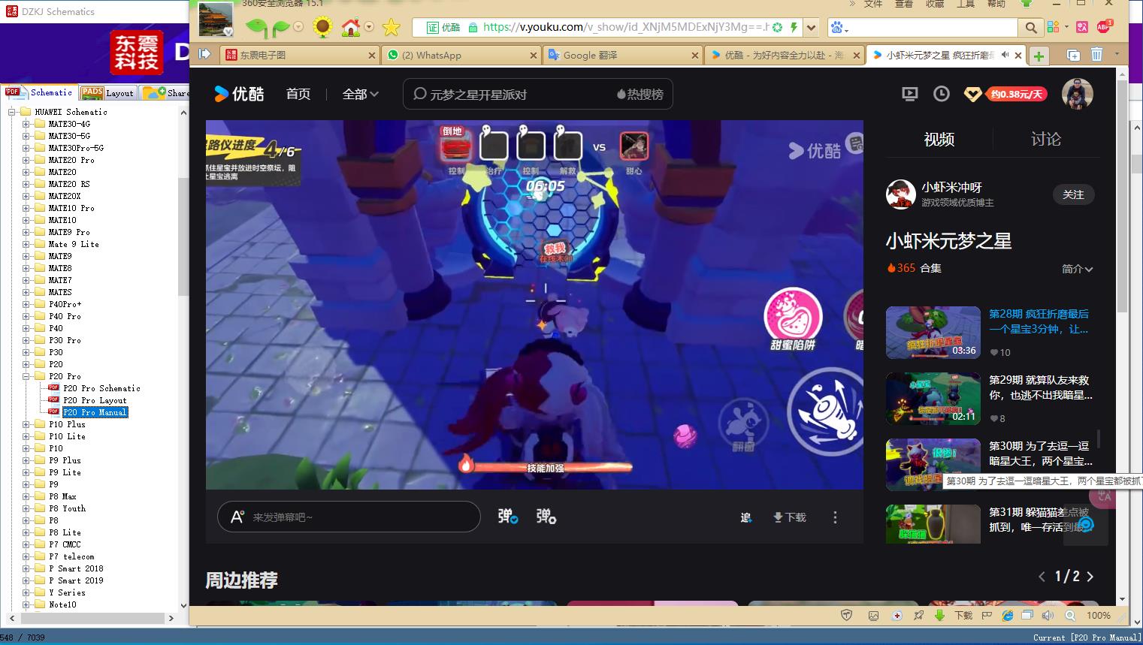Expand the P10 Plus folder
Image resolution: width=1143 pixels, height=645 pixels.
click(26, 424)
